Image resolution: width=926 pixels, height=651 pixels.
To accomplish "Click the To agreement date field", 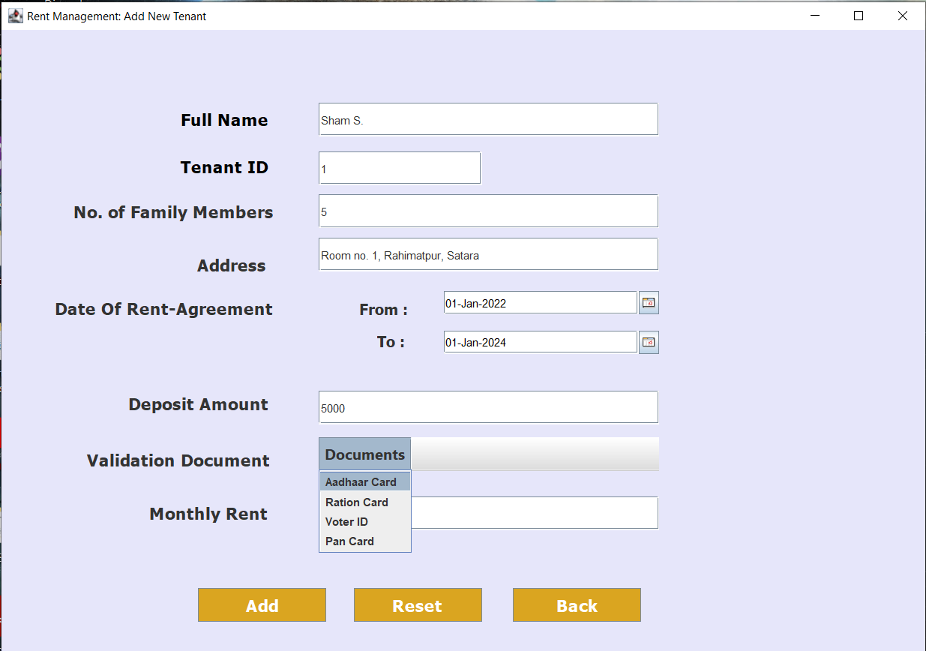I will coord(540,342).
